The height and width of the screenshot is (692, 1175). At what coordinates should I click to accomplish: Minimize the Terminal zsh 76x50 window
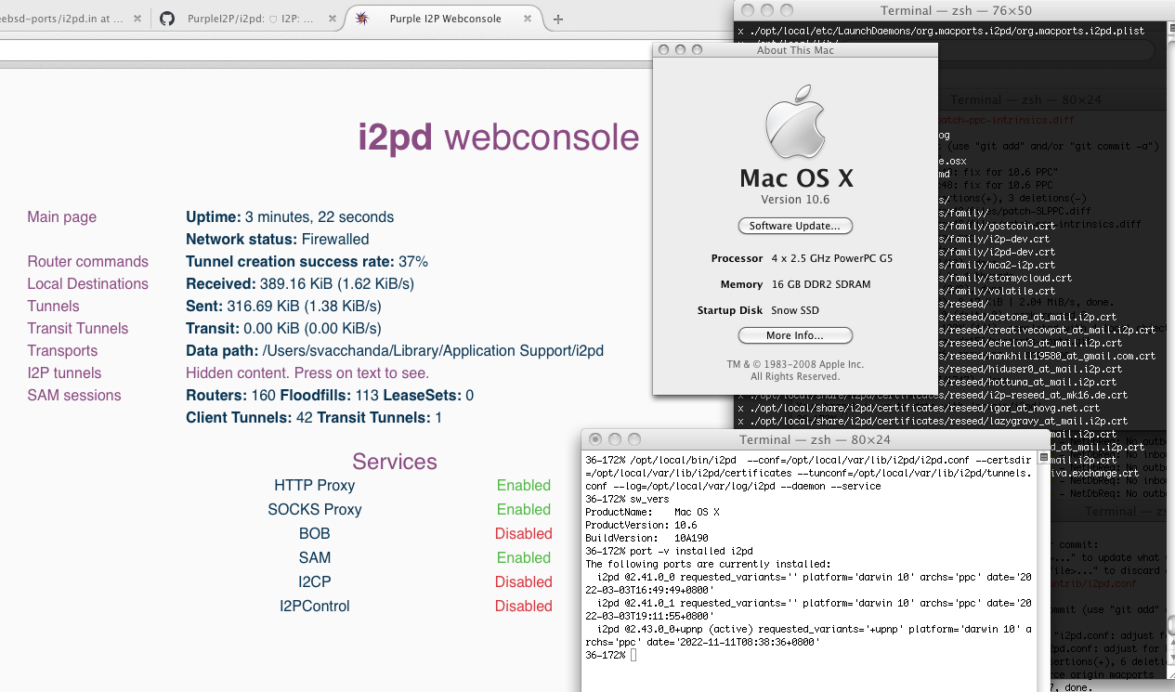pyautogui.click(x=768, y=10)
